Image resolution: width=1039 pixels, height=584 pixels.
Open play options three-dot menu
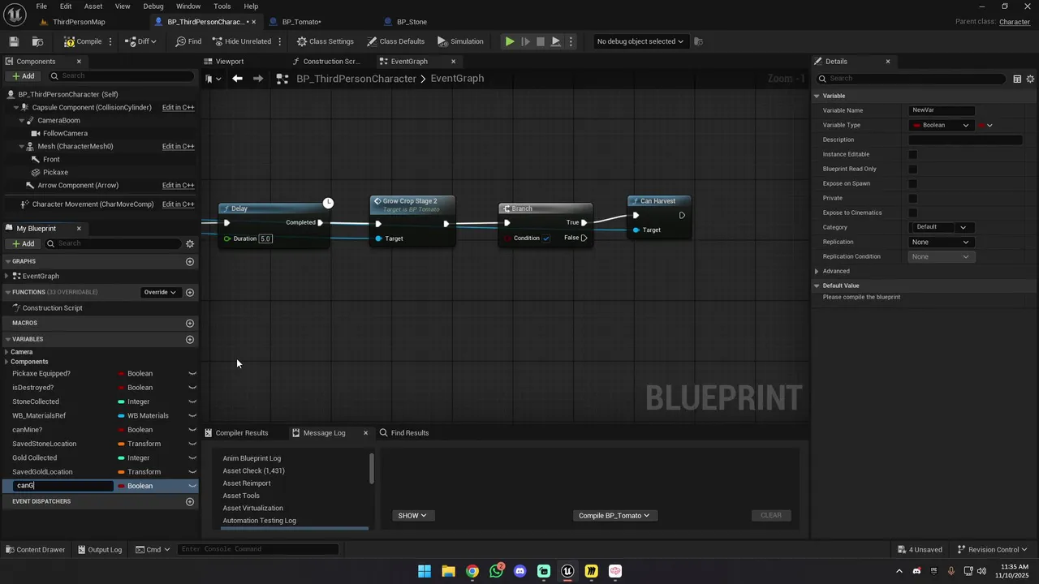coord(571,41)
